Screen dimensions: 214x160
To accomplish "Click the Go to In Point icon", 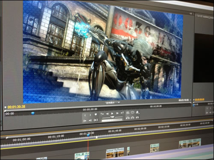I will click(x=85, y=121).
